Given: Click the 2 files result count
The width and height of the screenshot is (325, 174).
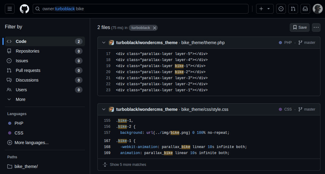Looking at the screenshot, I should [104, 27].
